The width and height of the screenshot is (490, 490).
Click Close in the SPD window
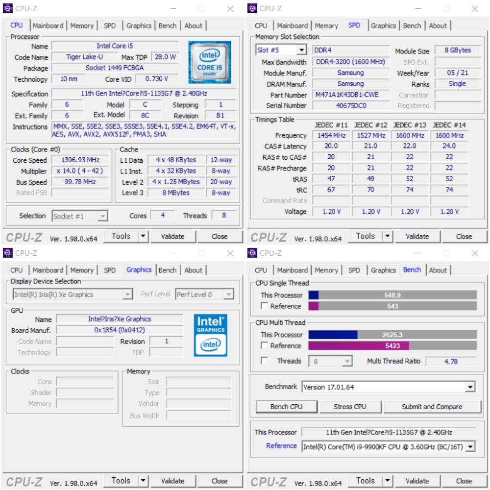464,236
